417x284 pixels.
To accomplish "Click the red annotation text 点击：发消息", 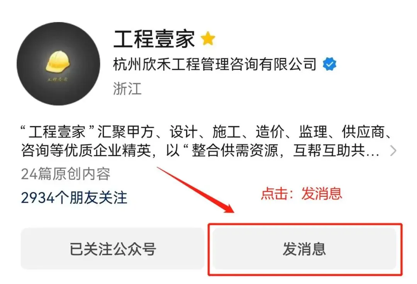I will click(301, 193).
